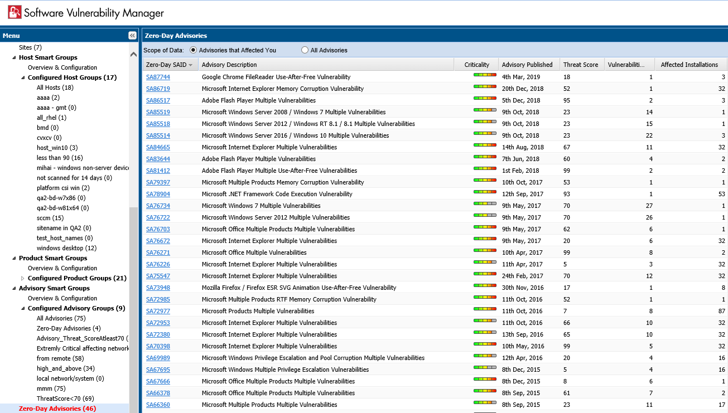This screenshot has width=728, height=413.
Task: Collapse Configured Advisory Groups (9) node
Action: point(23,308)
